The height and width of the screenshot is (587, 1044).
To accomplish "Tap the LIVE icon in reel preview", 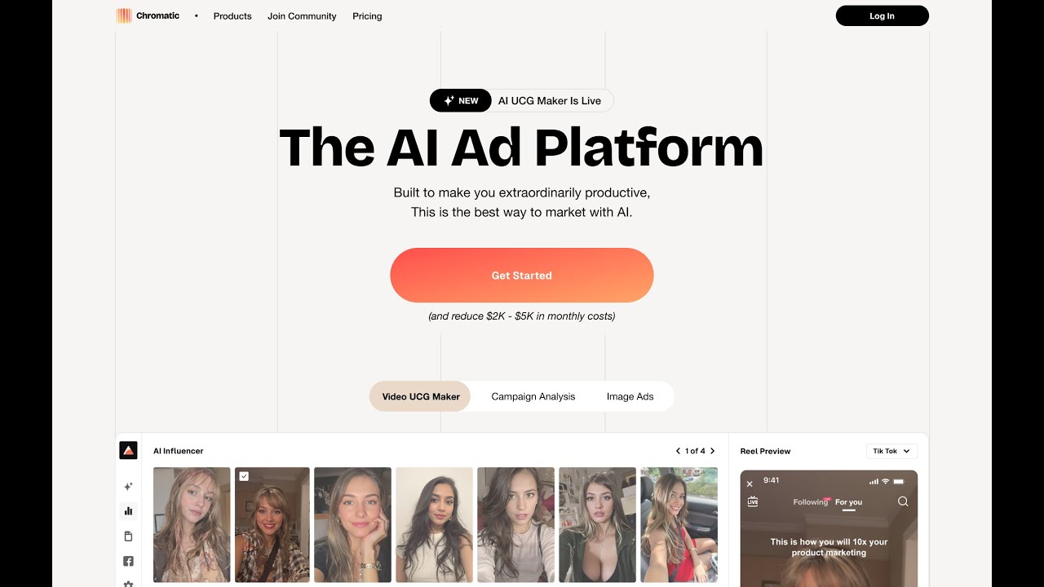I will click(753, 501).
